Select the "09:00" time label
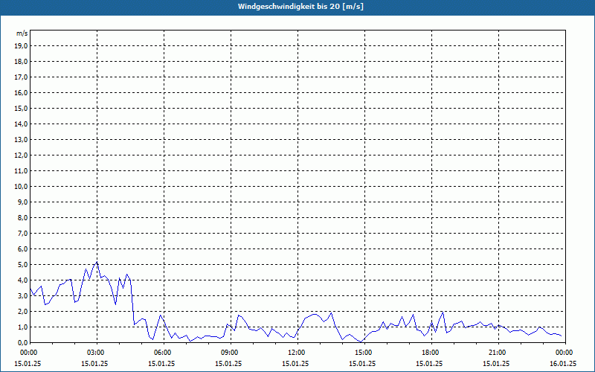595x372 pixels. click(231, 353)
